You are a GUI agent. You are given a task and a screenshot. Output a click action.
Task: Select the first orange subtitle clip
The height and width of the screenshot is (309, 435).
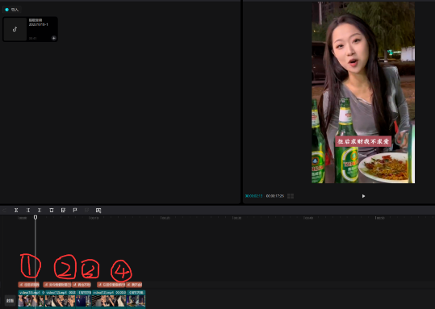(x=29, y=285)
